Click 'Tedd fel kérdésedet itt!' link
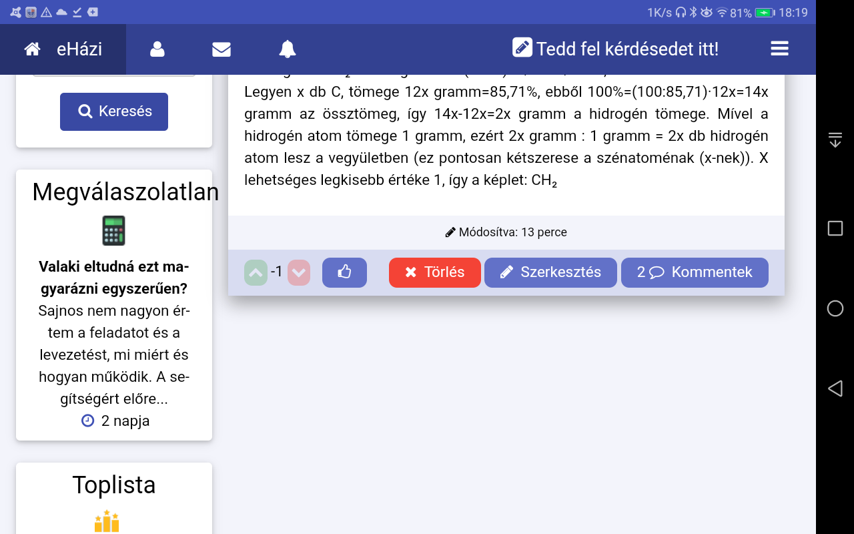The height and width of the screenshot is (534, 854). [615, 49]
